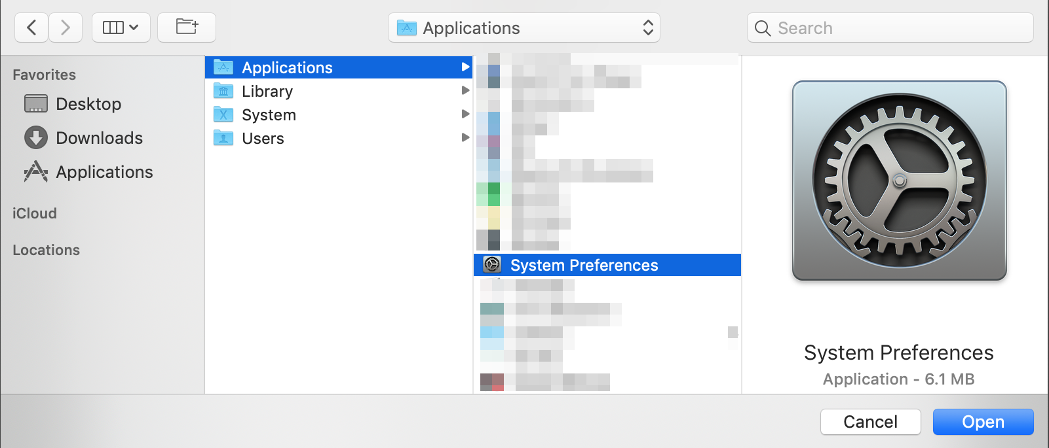Click the System Preferences preview title
Viewport: 1049px width, 448px height.
click(899, 353)
